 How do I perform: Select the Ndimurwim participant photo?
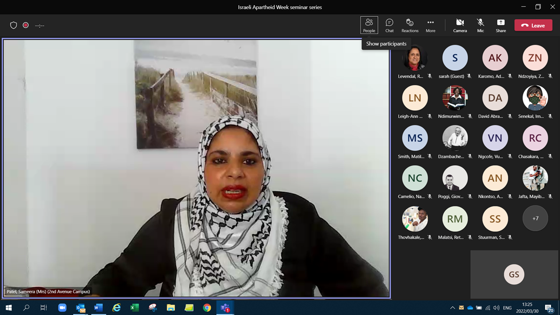[x=455, y=98]
